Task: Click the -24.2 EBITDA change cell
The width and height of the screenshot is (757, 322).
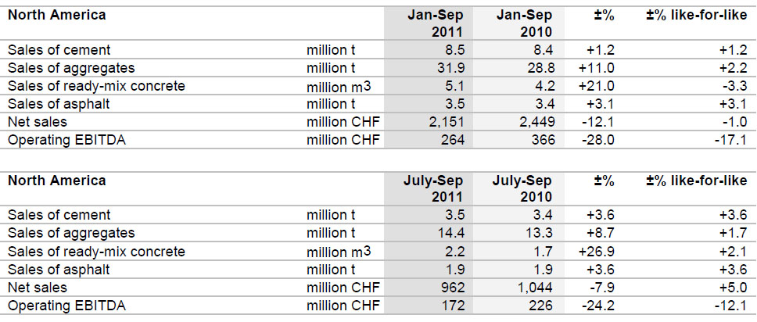Action: [599, 304]
